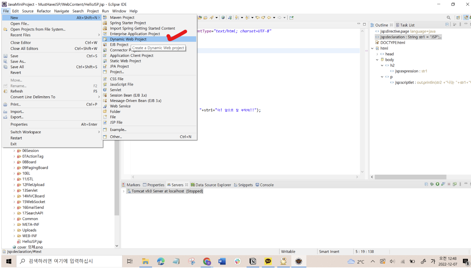Expand the head node in Outline
471x268 pixels.
coord(377,54)
